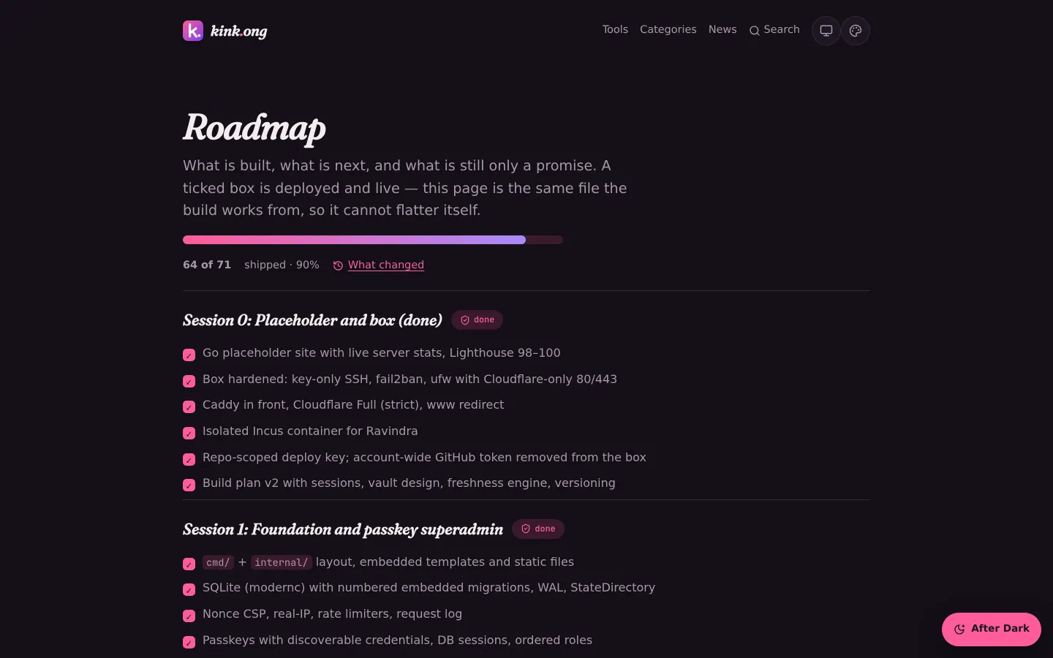The height and width of the screenshot is (658, 1053).
Task: Click the history icon beside What changed
Action: tap(338, 265)
